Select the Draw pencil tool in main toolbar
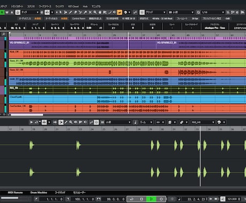The width and height of the screenshot is (246, 203). tap(71, 12)
